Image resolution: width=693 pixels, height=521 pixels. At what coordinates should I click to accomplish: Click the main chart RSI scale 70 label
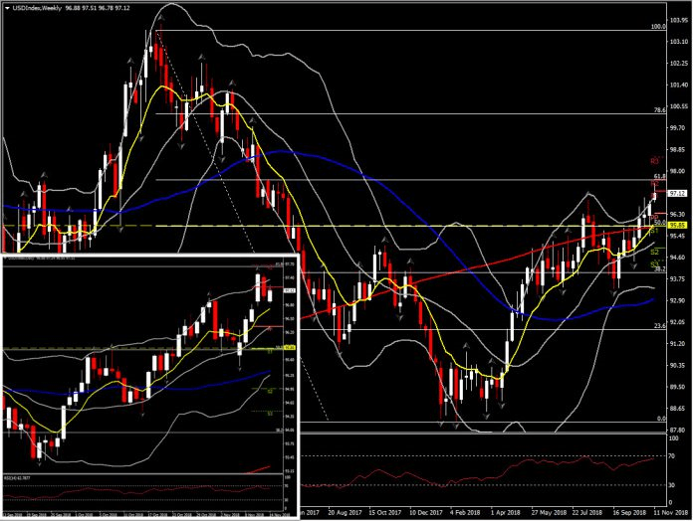[672, 456]
